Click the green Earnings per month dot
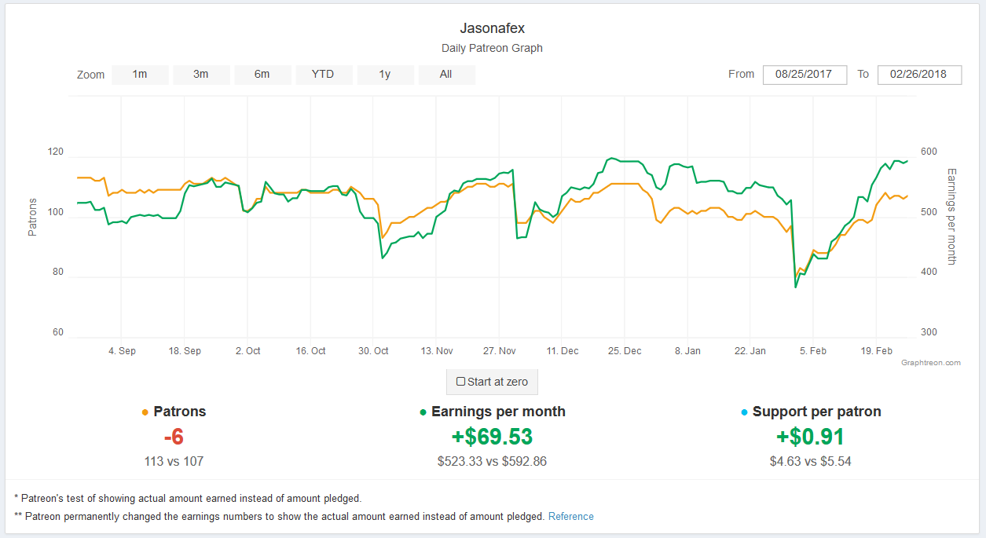986x538 pixels. tap(423, 412)
